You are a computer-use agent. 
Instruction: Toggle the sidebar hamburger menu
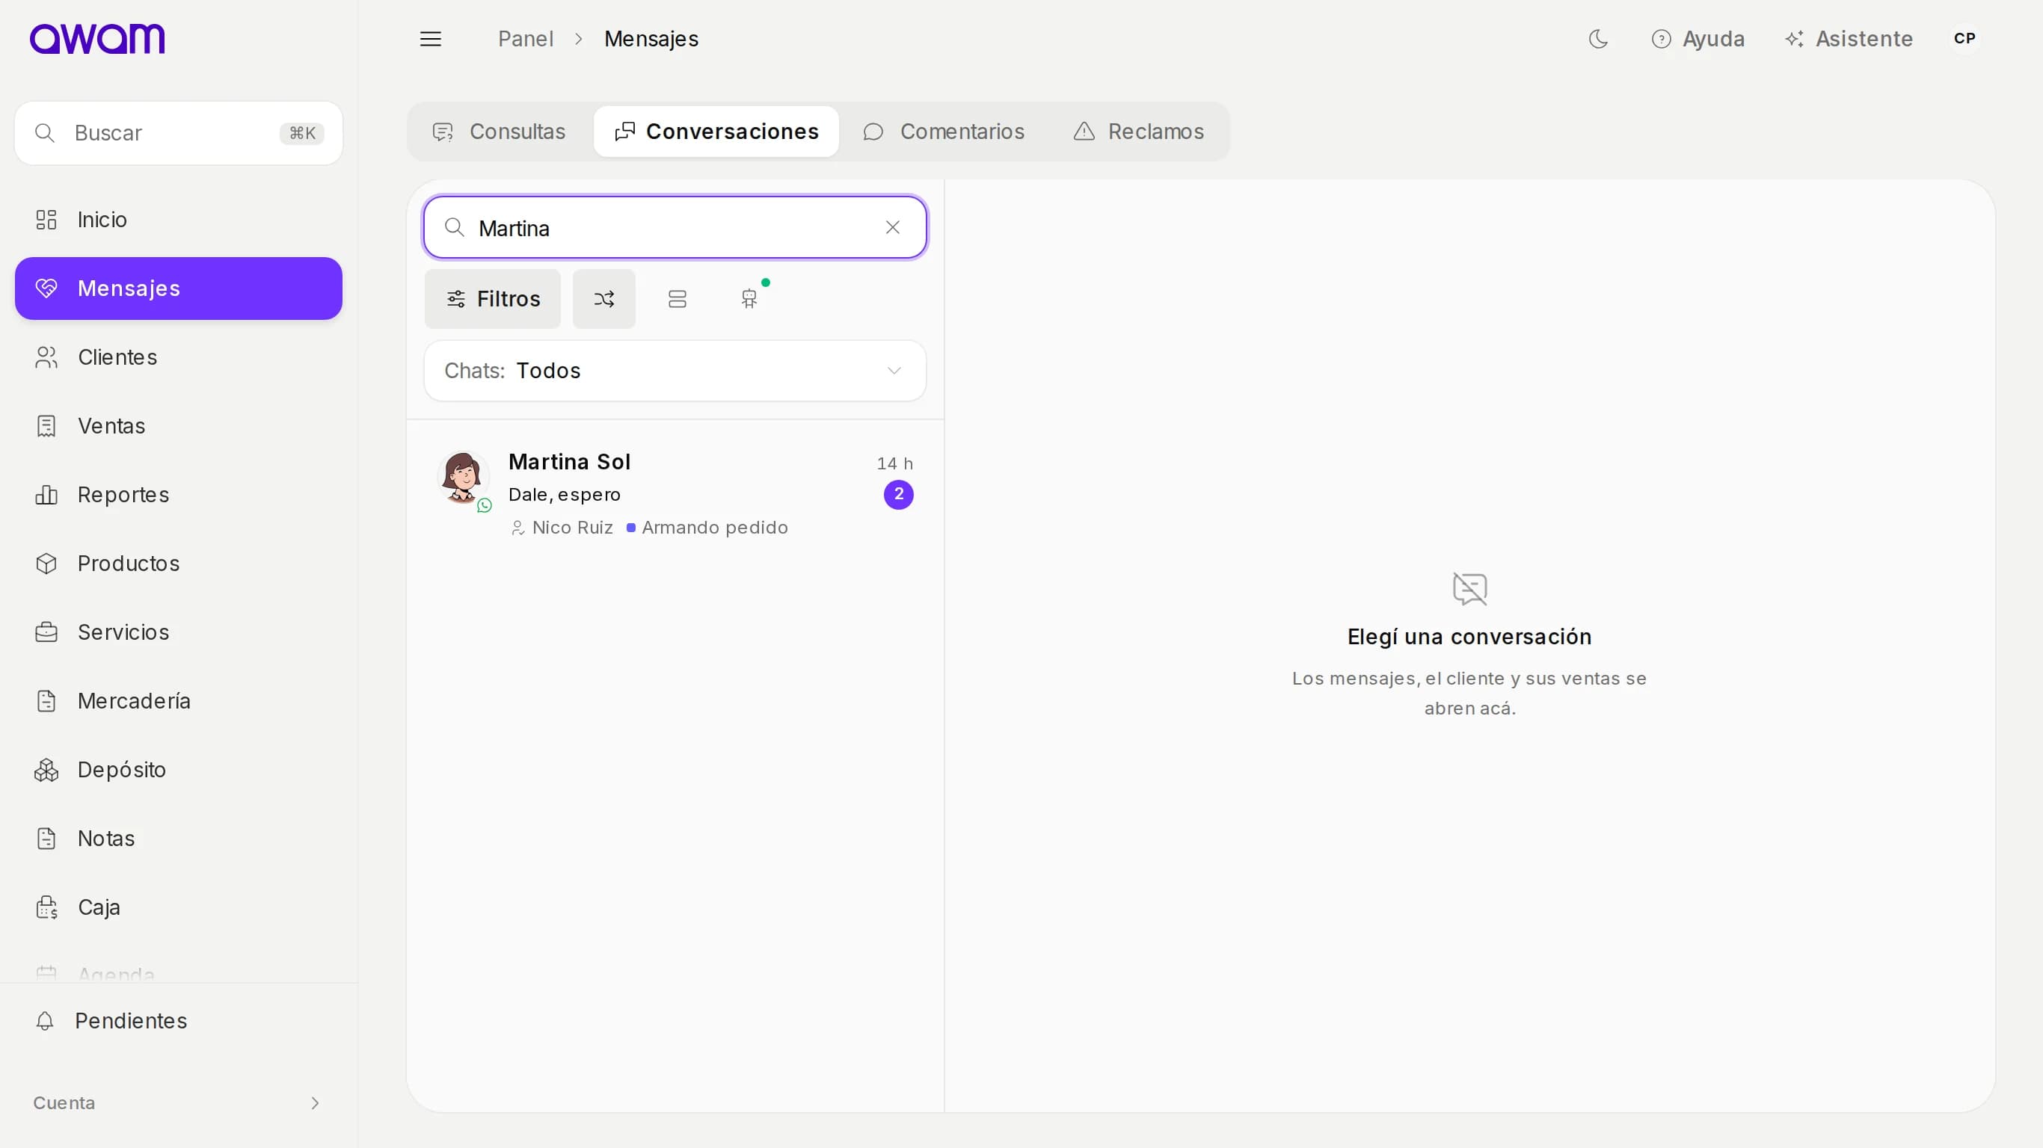tap(430, 39)
